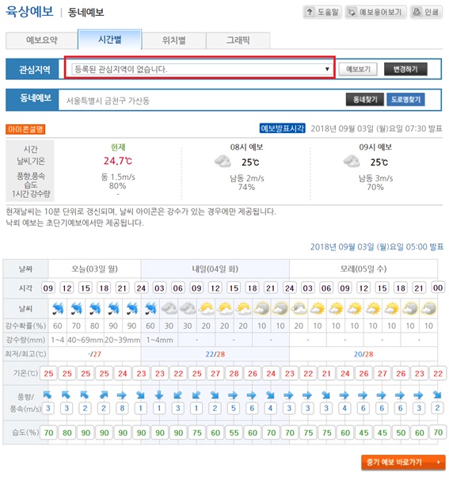Click the 육상예보 page heading
This screenshot has width=449, height=480.
[29, 12]
